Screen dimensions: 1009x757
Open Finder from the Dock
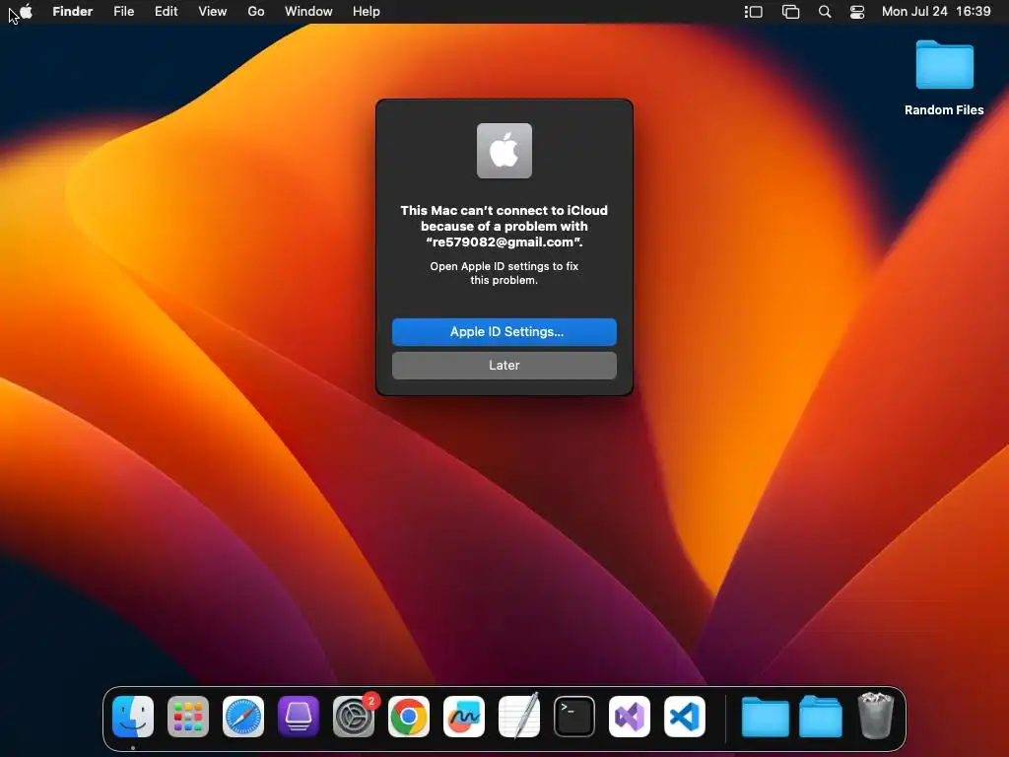[x=133, y=717]
